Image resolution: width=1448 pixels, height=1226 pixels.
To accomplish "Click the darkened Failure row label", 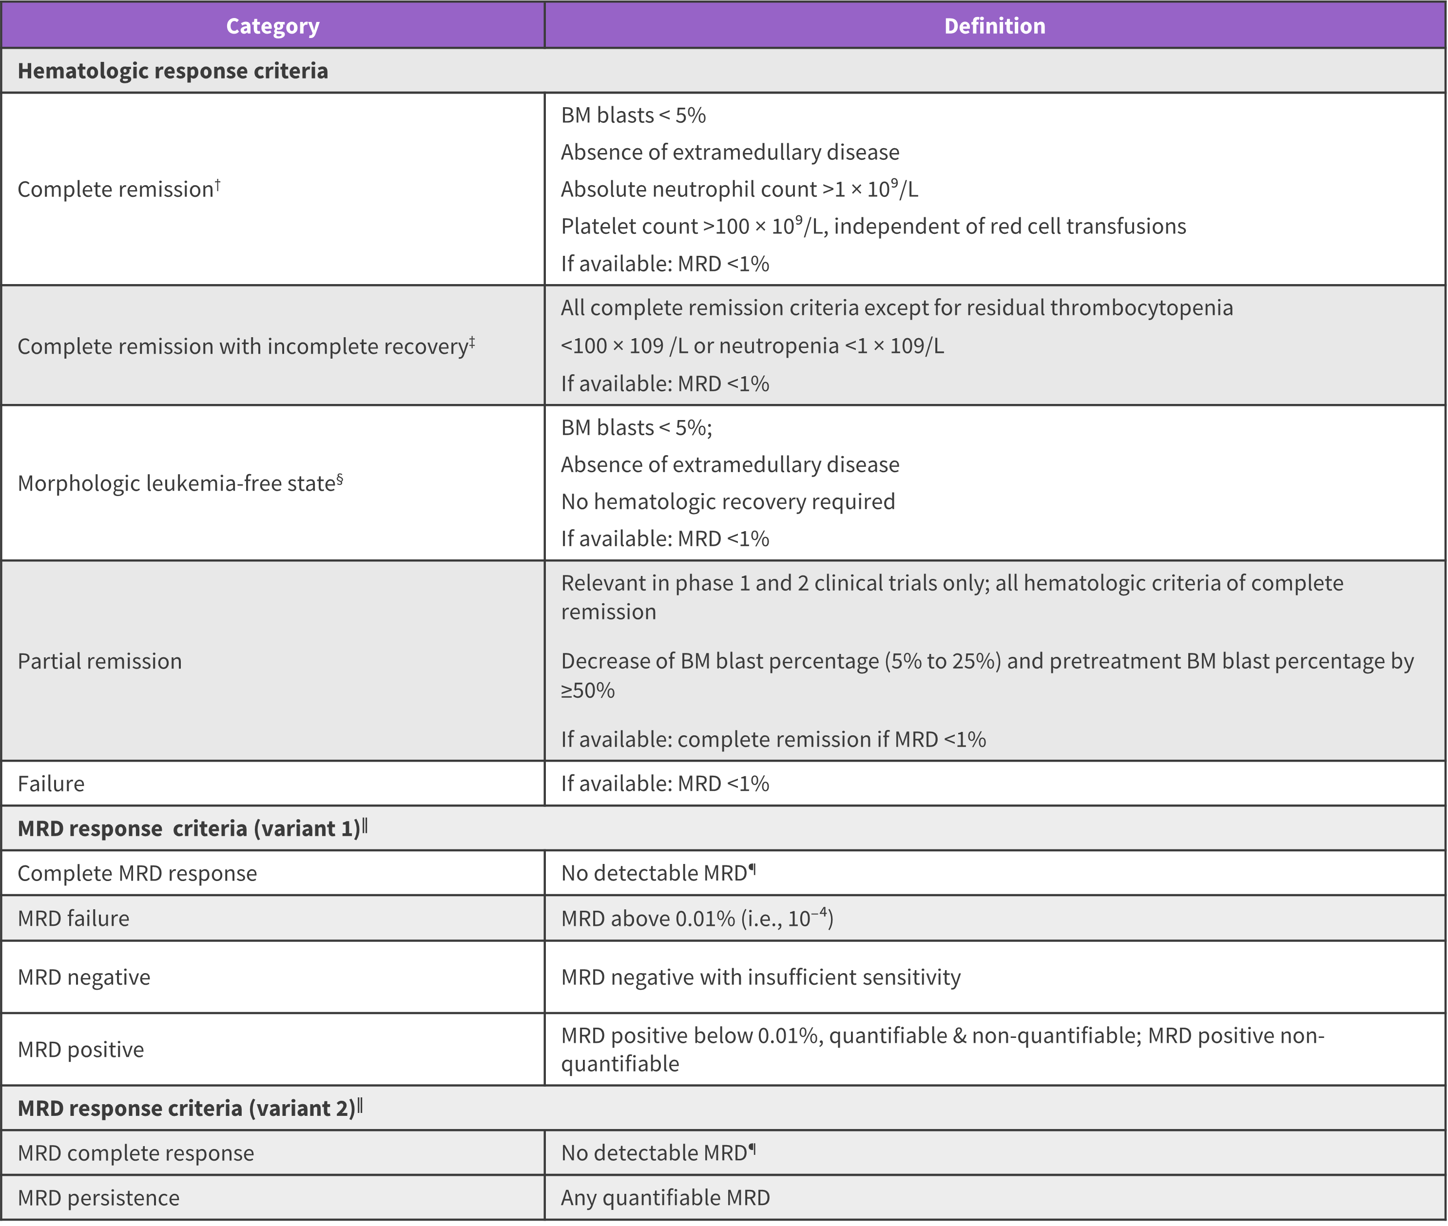I will [x=52, y=784].
